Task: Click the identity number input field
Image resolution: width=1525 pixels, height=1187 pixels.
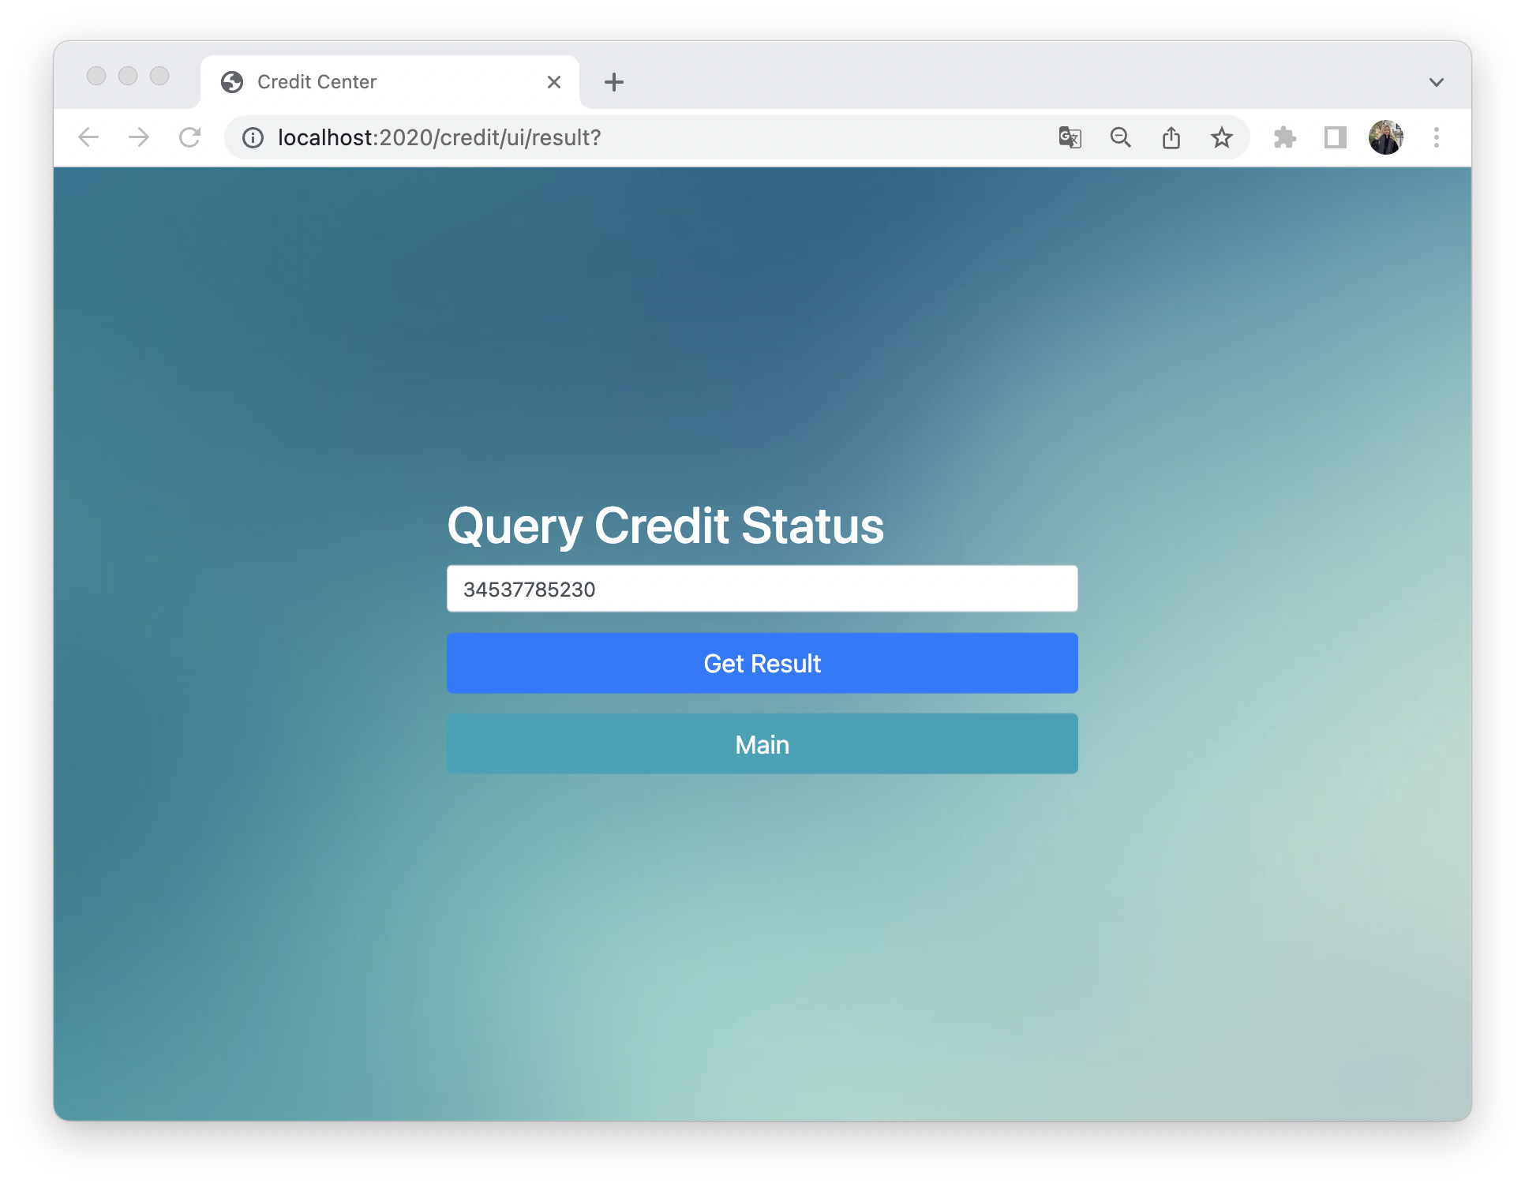Action: point(762,589)
